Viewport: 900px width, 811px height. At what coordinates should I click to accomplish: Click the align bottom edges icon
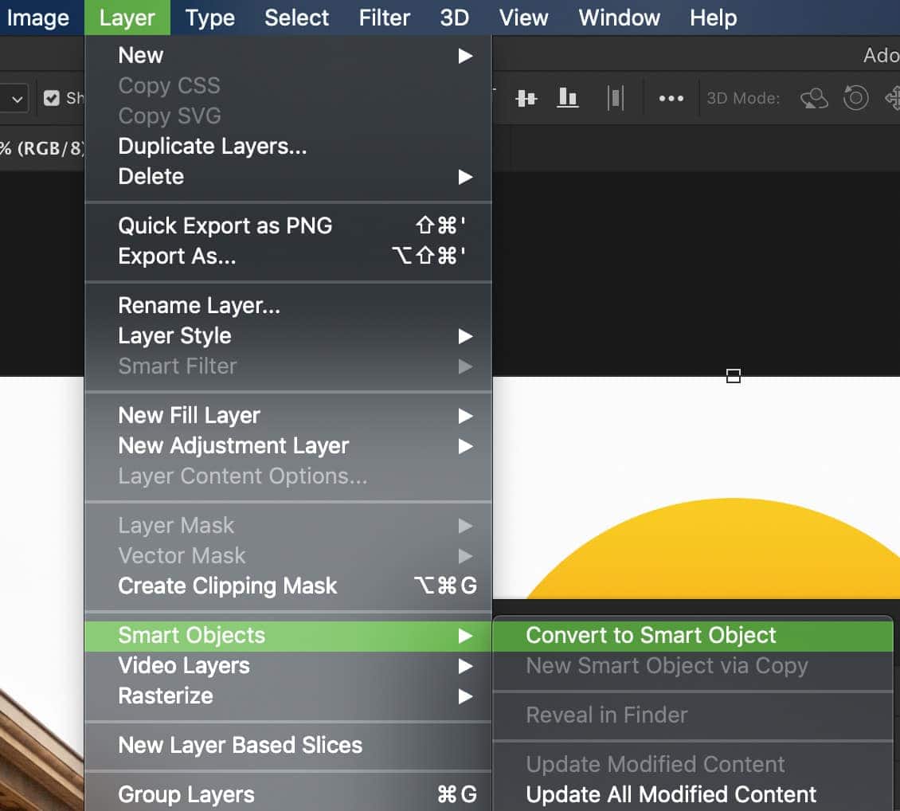point(568,98)
